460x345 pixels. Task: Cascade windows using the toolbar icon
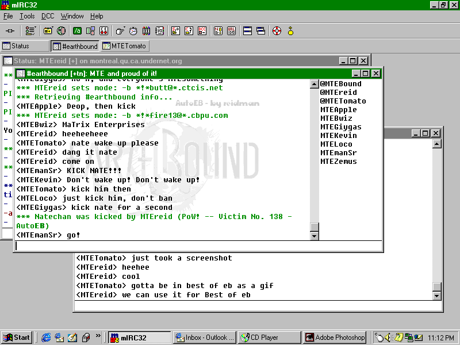[260, 31]
